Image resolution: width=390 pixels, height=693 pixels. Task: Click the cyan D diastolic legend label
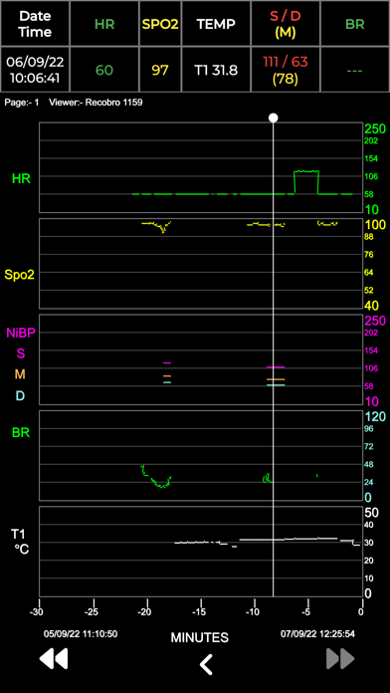(x=20, y=396)
